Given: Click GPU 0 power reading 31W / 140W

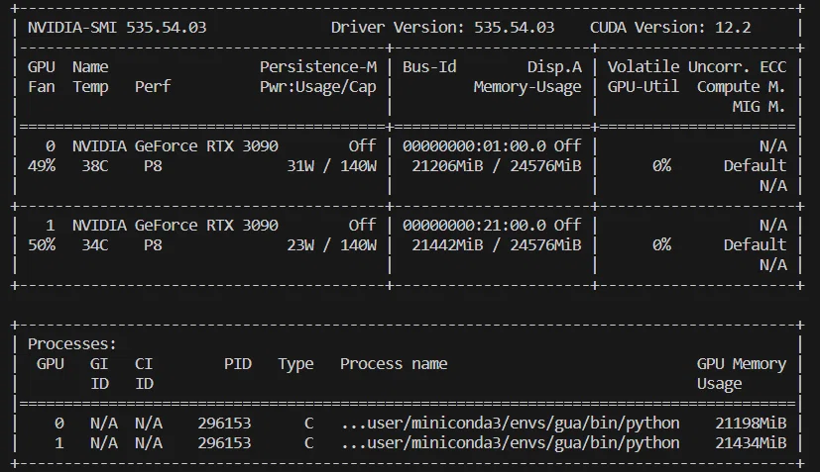Looking at the screenshot, I should click(x=331, y=166).
